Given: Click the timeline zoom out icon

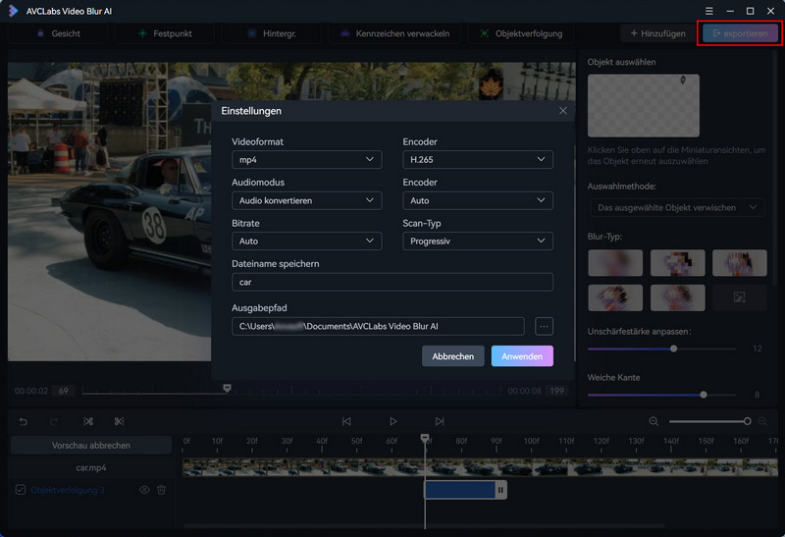Looking at the screenshot, I should click(x=654, y=421).
